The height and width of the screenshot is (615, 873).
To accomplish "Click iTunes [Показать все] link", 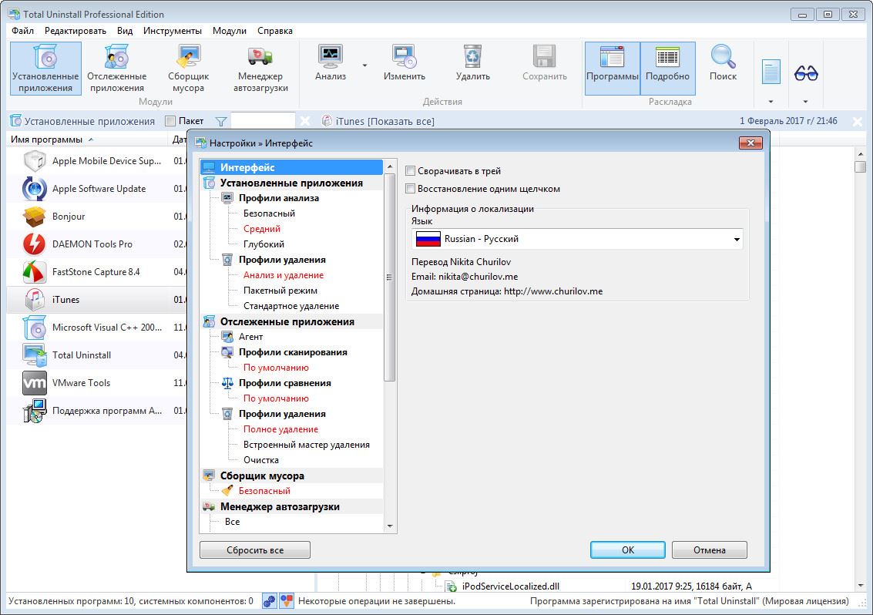I will [384, 121].
